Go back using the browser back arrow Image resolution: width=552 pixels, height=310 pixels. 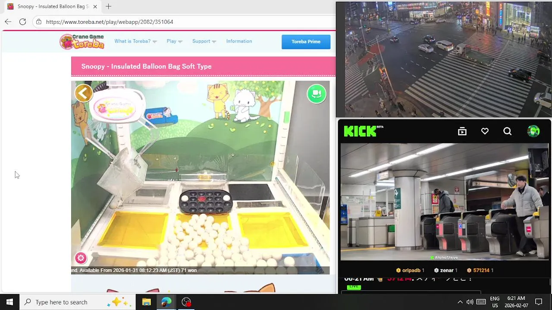(8, 22)
